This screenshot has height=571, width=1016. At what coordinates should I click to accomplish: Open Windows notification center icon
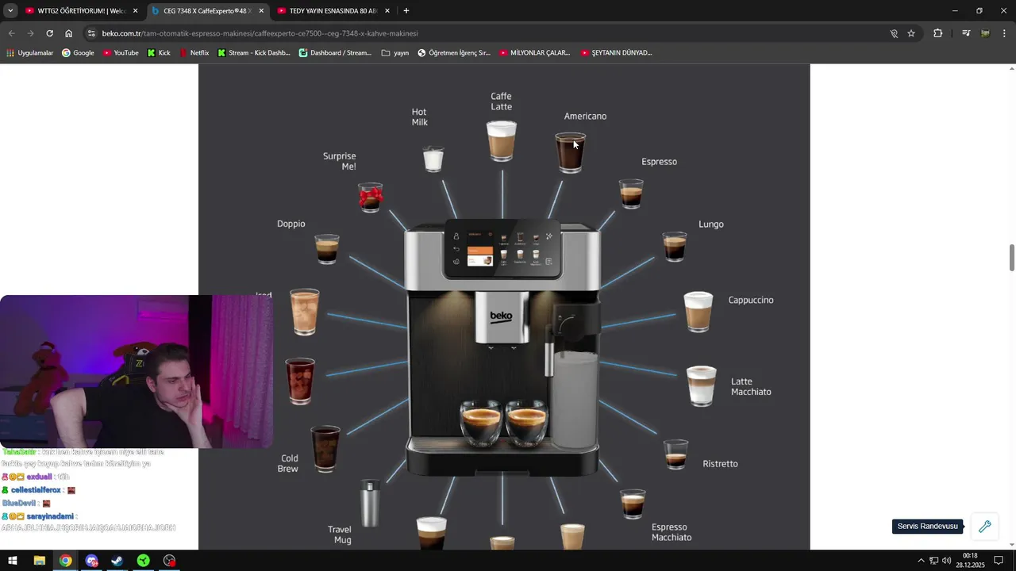pos(999,561)
